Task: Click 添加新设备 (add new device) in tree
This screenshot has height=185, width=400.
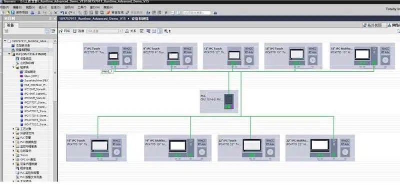Action: [23, 45]
